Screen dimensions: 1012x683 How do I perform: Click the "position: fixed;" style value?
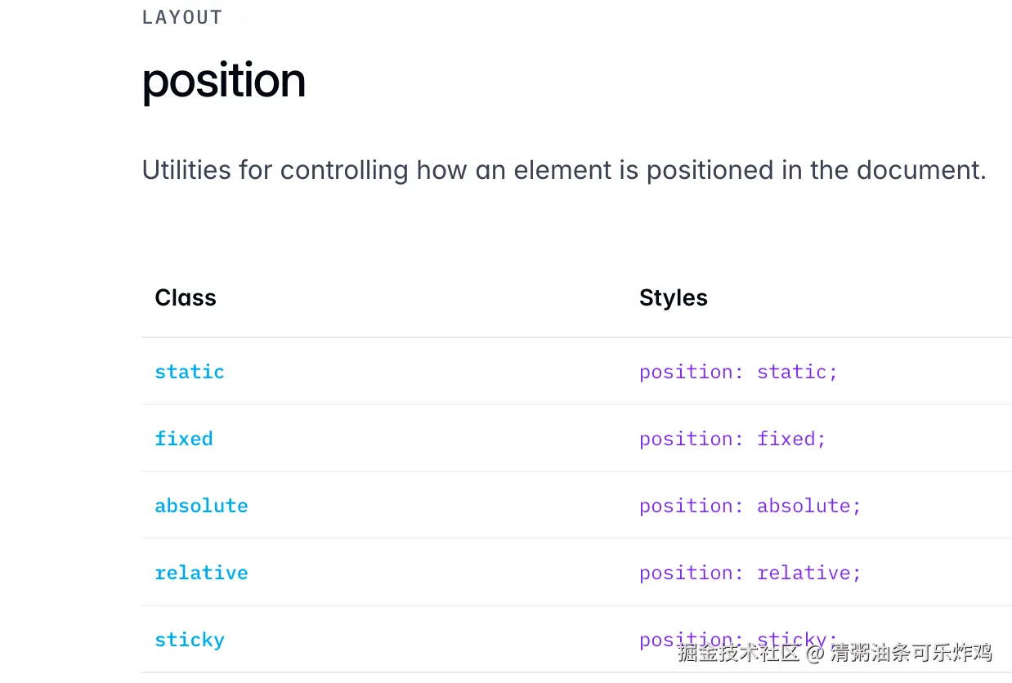coord(732,439)
